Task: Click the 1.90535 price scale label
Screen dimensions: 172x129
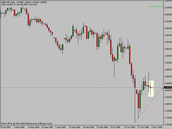Action: coord(168,70)
